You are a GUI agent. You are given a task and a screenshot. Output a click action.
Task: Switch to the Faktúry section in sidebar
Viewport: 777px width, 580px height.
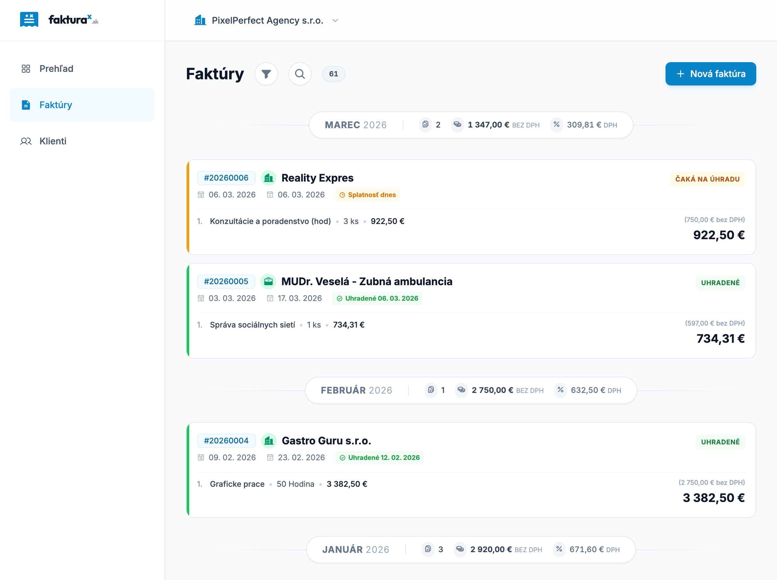coord(55,105)
